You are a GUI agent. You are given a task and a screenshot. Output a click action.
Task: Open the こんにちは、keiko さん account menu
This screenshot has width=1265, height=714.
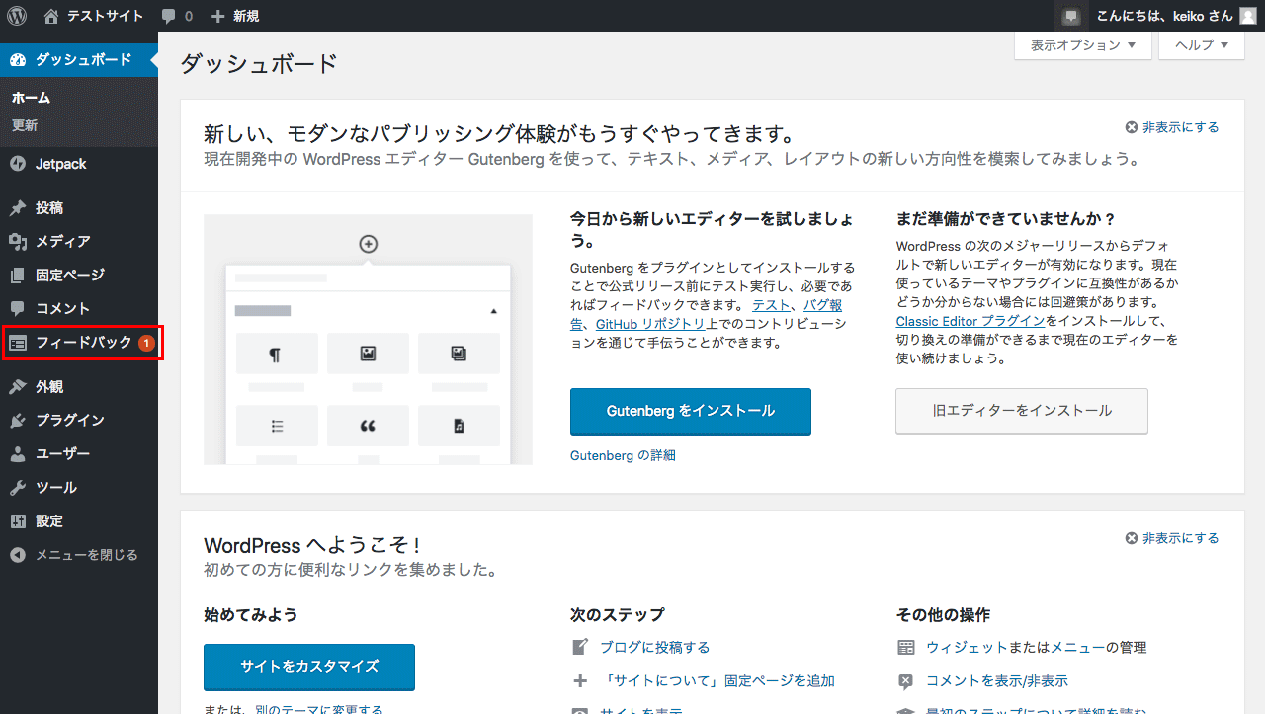click(1176, 16)
